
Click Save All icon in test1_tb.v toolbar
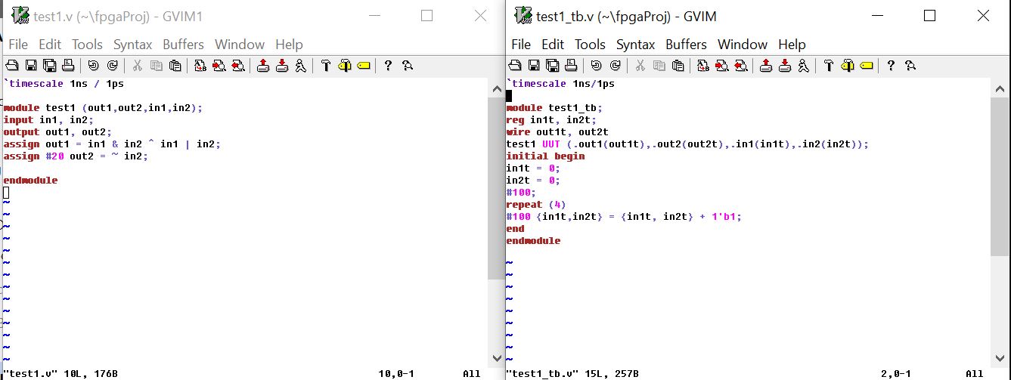[552, 66]
